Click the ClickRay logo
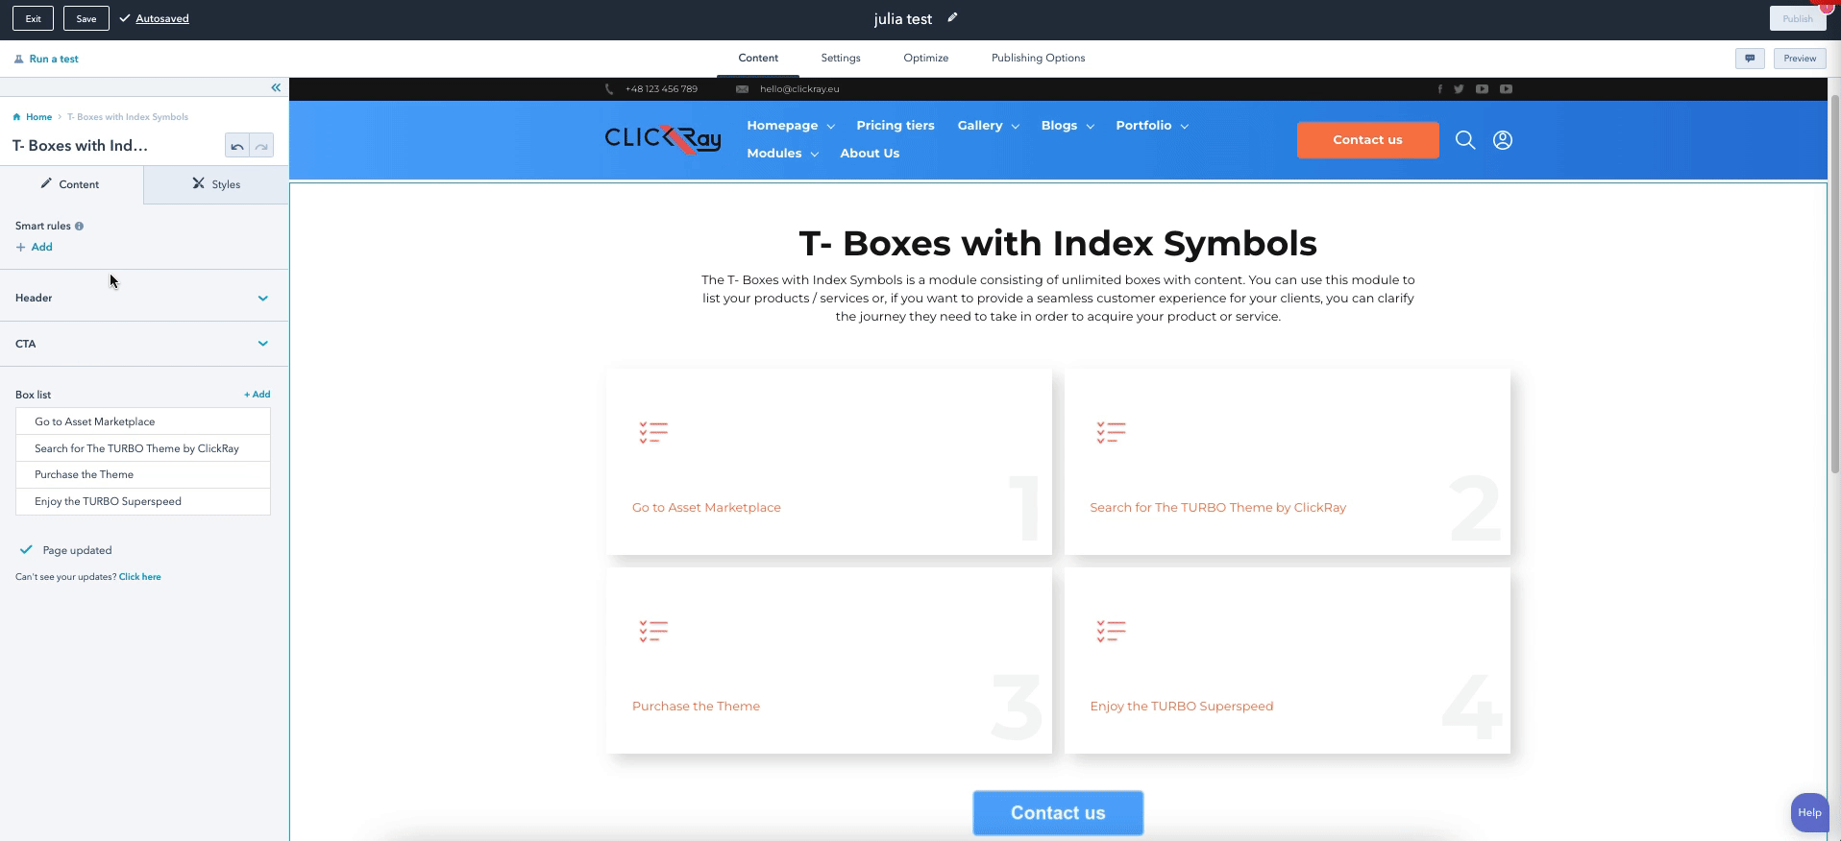 (663, 140)
